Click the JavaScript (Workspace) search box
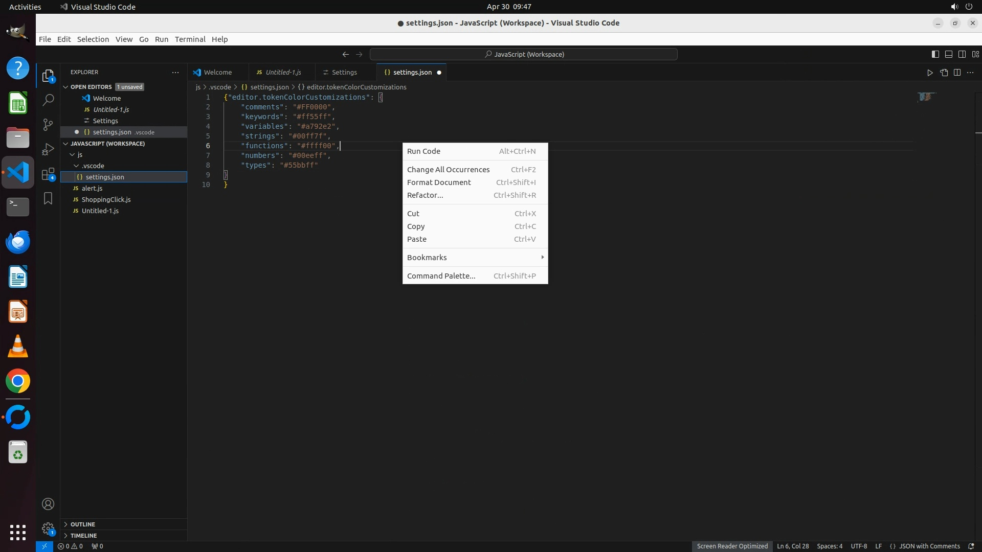 coord(524,54)
